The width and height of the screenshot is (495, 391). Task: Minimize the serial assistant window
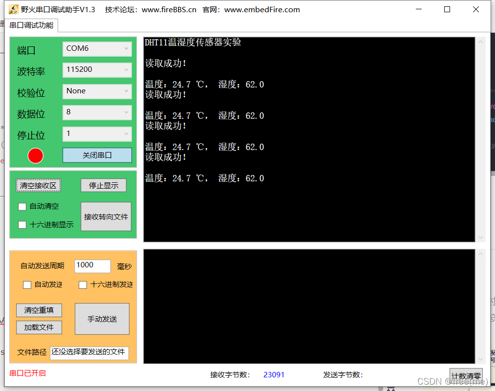(419, 9)
